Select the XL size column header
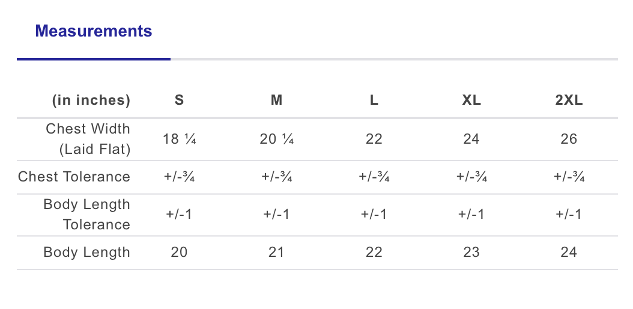633x309 pixels. (x=471, y=101)
